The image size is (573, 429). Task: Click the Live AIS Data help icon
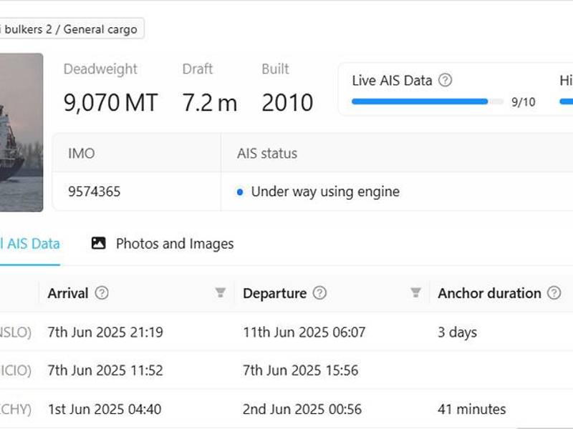pyautogui.click(x=445, y=80)
